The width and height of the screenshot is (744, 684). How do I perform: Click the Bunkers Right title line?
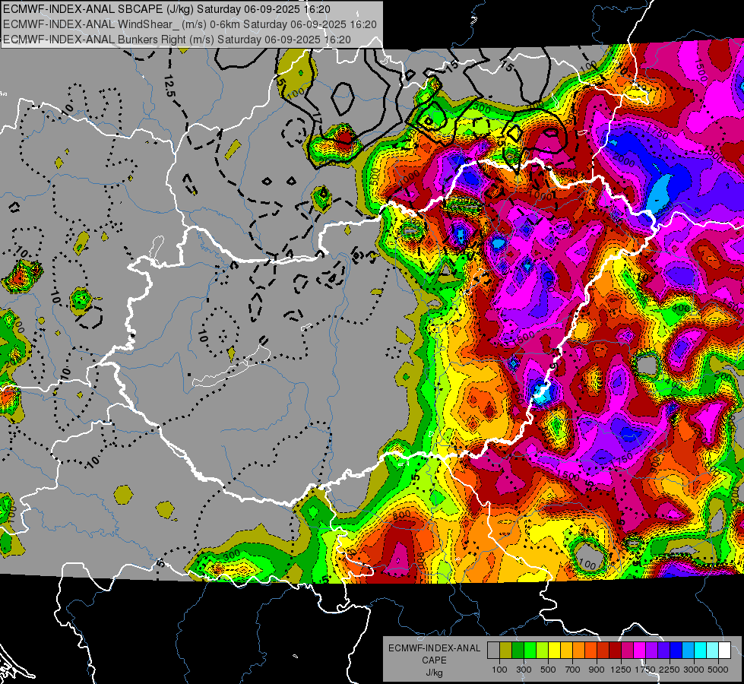click(x=177, y=40)
